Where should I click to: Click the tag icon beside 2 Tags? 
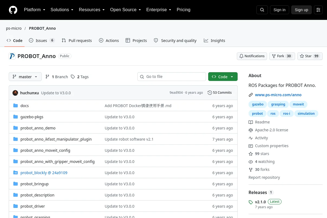point(73,77)
